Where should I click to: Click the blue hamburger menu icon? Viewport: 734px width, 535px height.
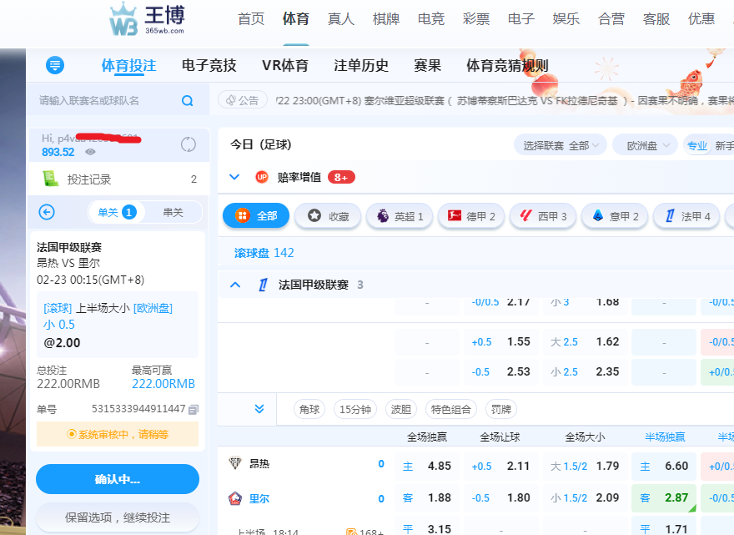pyautogui.click(x=55, y=65)
